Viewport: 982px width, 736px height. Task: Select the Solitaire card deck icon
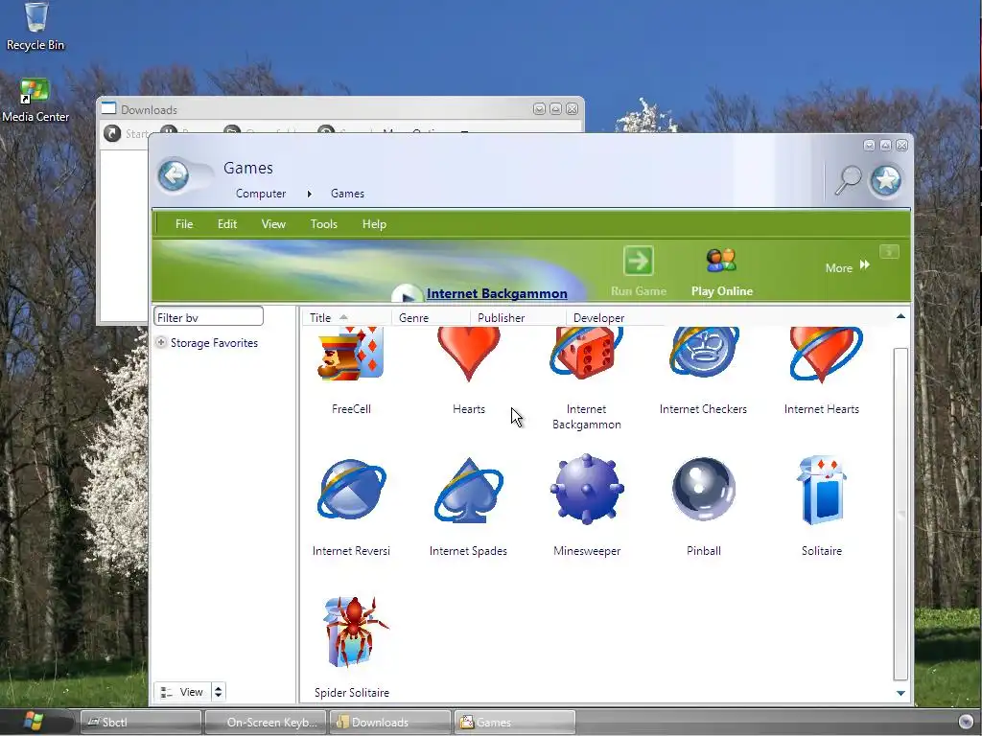[x=822, y=490]
